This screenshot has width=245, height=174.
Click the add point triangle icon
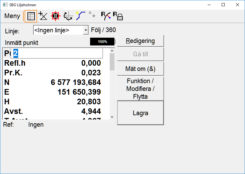(42, 16)
